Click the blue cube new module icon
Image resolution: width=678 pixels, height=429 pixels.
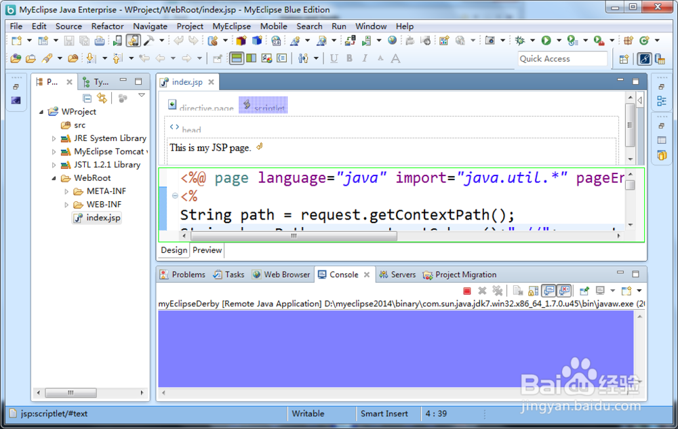[x=257, y=41]
